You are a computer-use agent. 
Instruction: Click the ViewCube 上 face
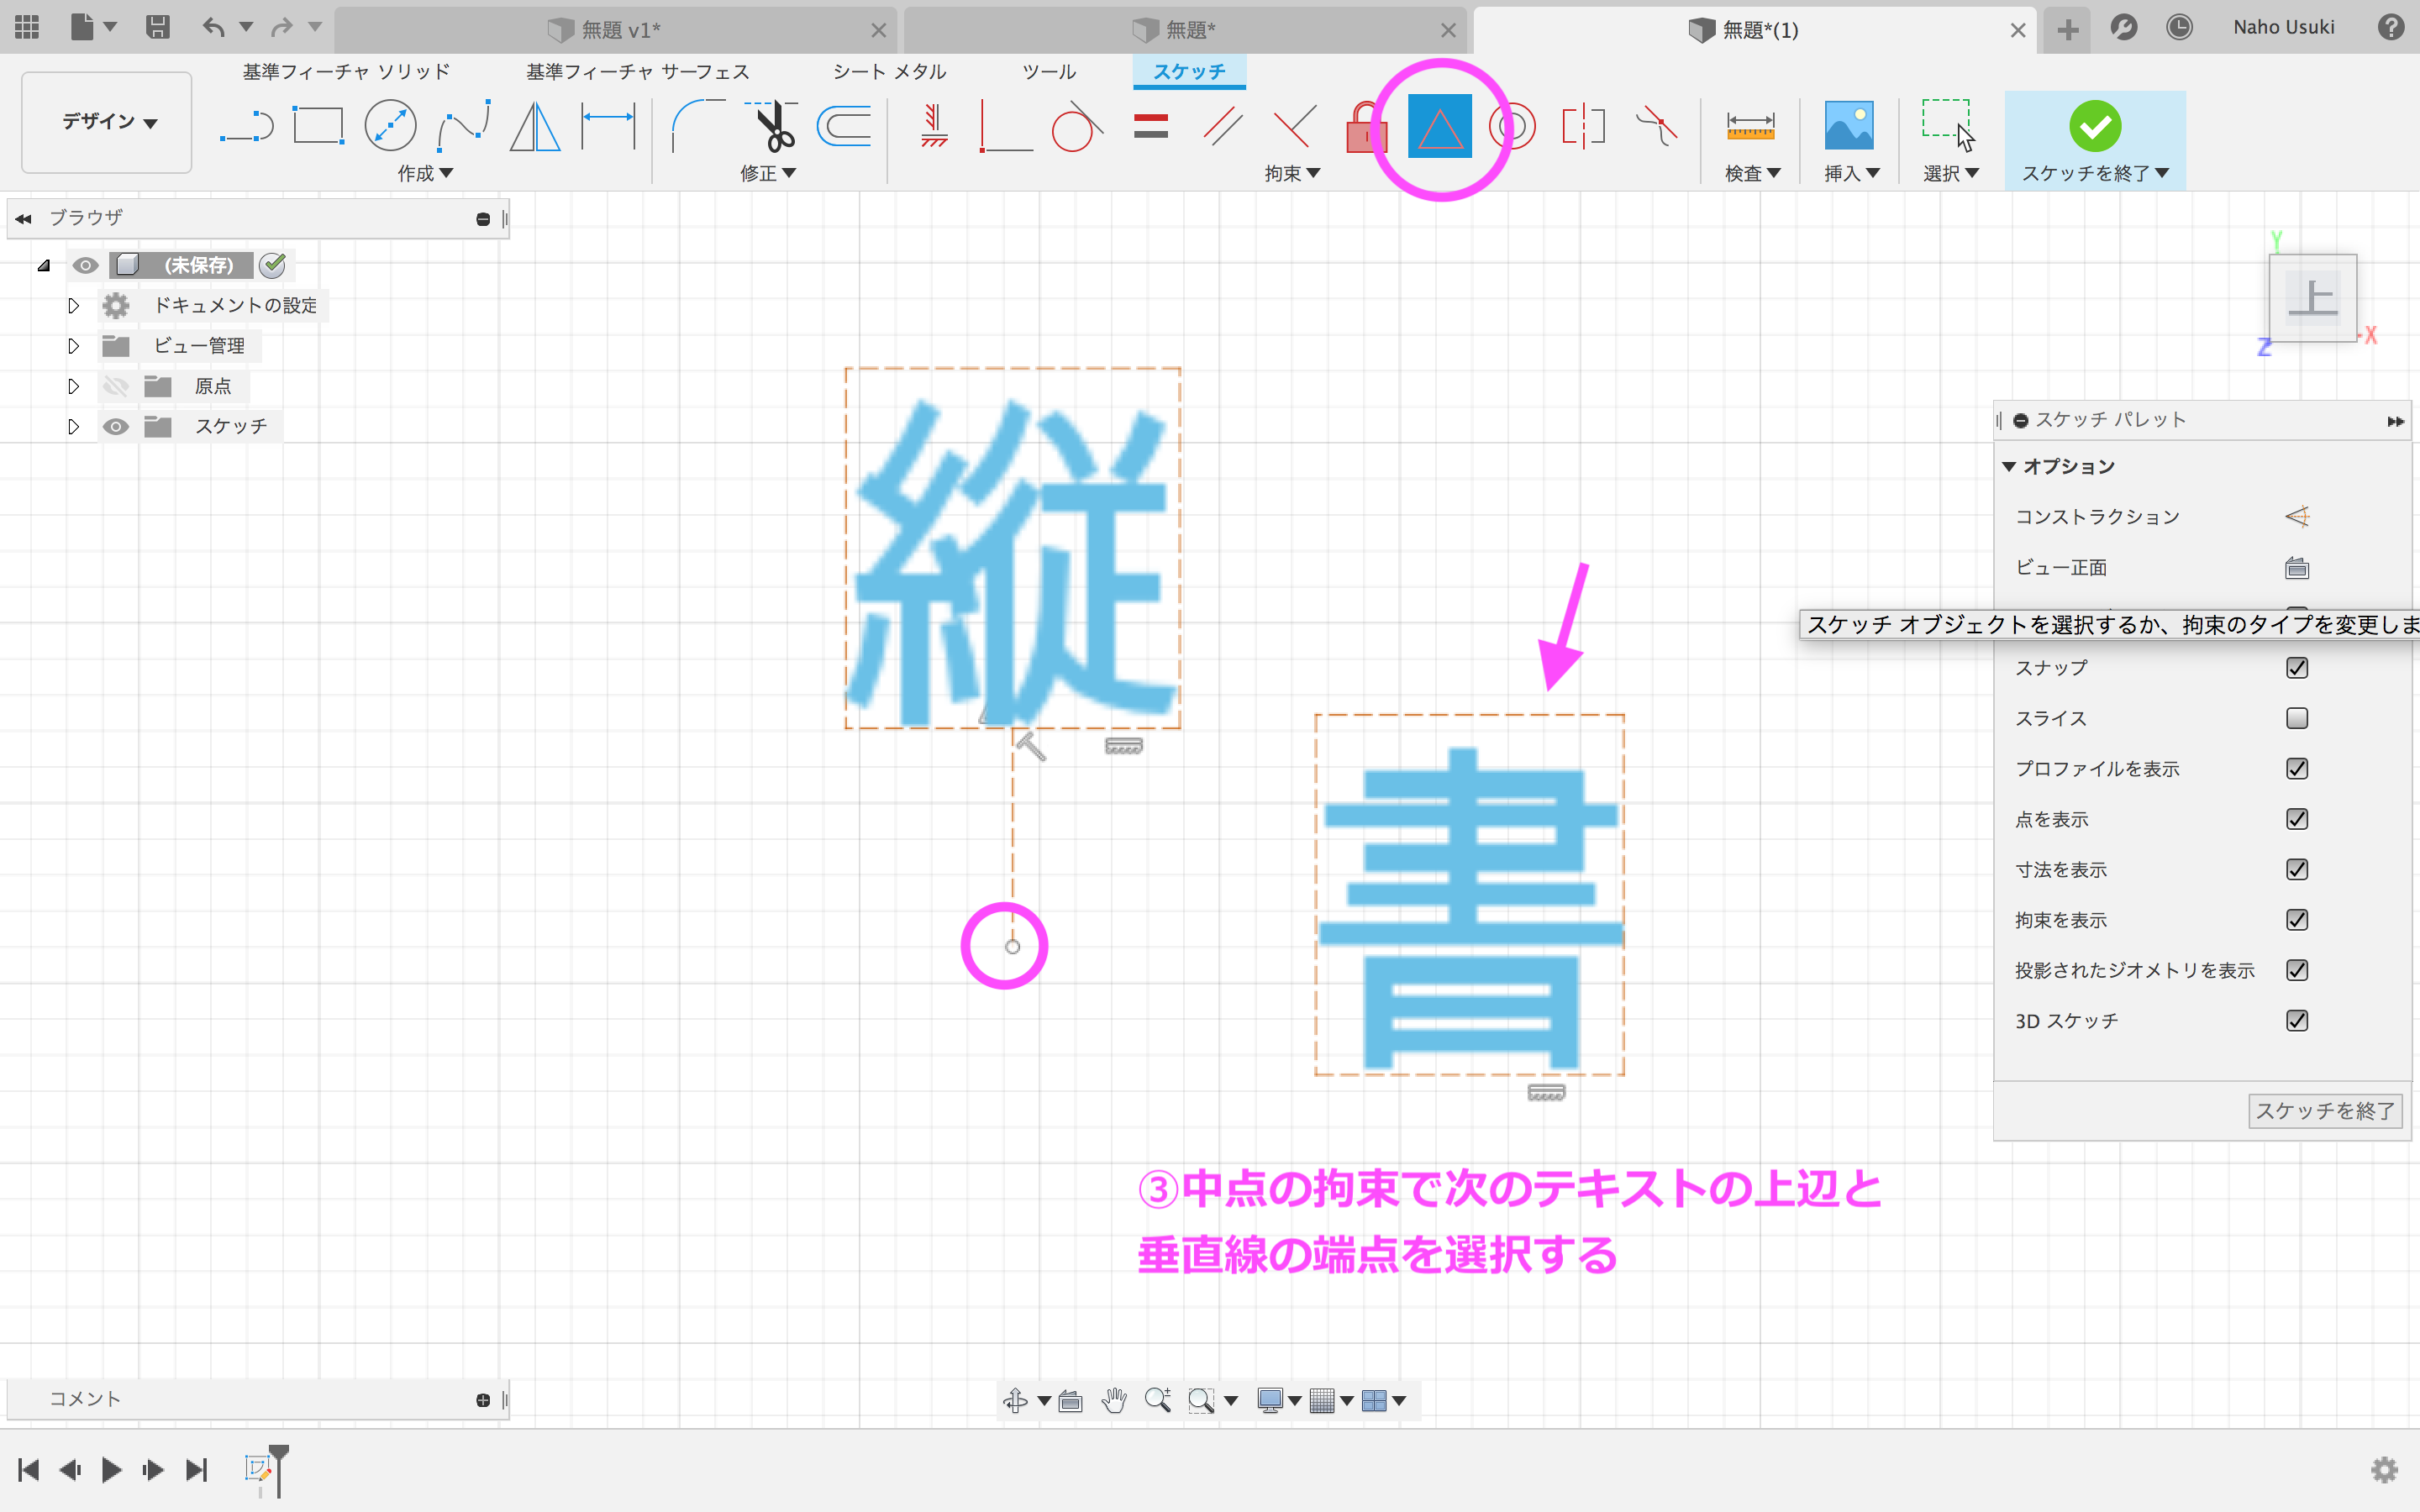pyautogui.click(x=2312, y=298)
